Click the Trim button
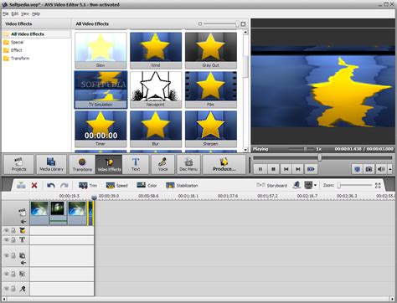This screenshot has height=303, width=397. (88, 185)
